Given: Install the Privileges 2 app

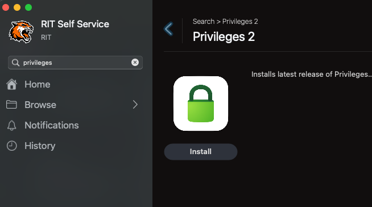Looking at the screenshot, I should [201, 152].
